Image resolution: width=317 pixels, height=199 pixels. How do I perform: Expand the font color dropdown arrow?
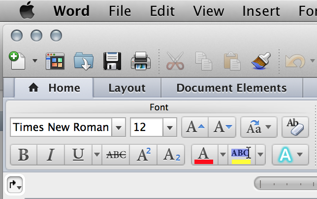[x=223, y=155]
